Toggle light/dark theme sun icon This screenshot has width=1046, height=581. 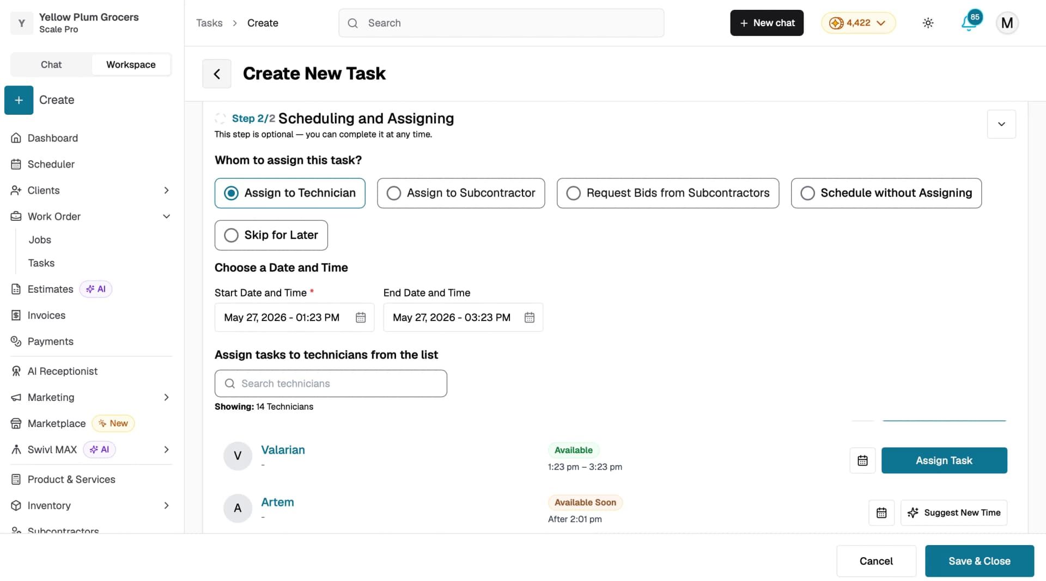[x=928, y=23]
